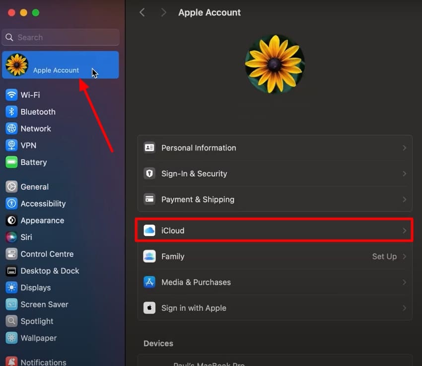Click the Network globe icon
The image size is (422, 366).
(11, 129)
